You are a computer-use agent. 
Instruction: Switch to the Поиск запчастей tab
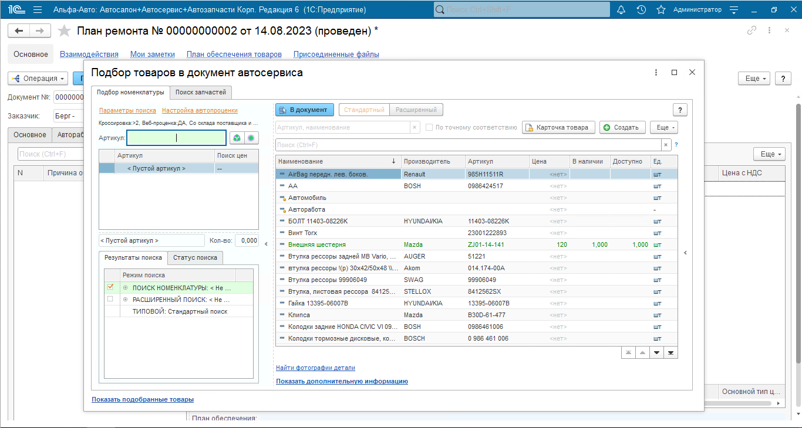click(x=201, y=92)
